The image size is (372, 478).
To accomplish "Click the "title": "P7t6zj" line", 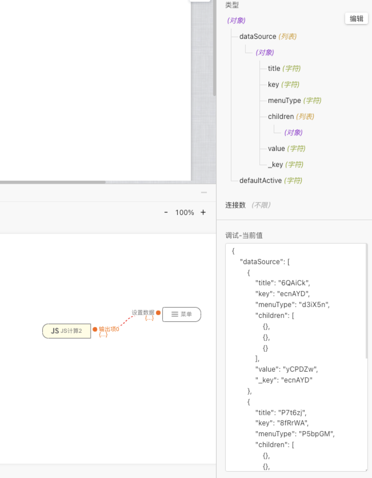I will pyautogui.click(x=281, y=413).
